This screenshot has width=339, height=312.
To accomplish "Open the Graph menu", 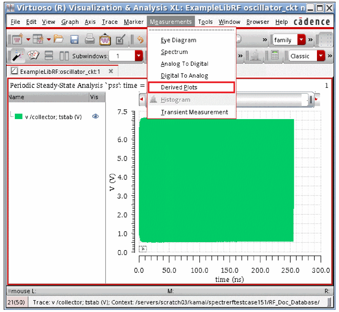I will [70, 22].
